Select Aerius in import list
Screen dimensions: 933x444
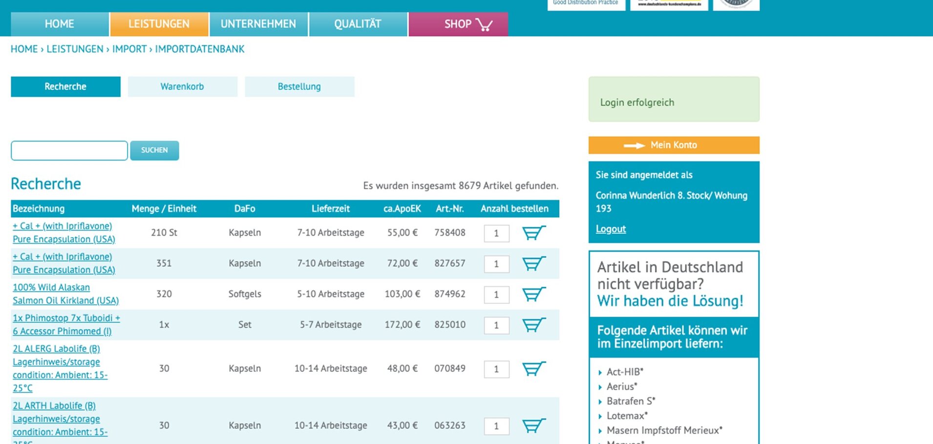622,386
